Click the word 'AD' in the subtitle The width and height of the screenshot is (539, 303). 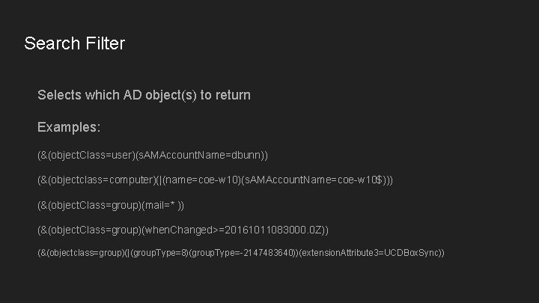[133, 95]
